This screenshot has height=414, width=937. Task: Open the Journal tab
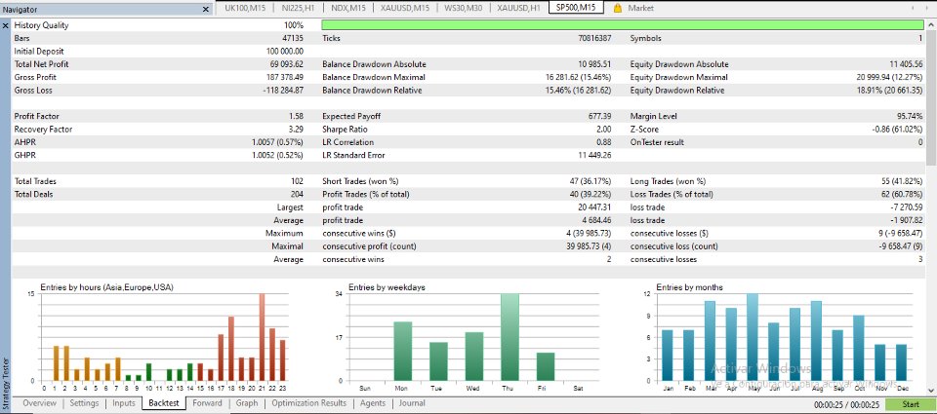click(412, 403)
